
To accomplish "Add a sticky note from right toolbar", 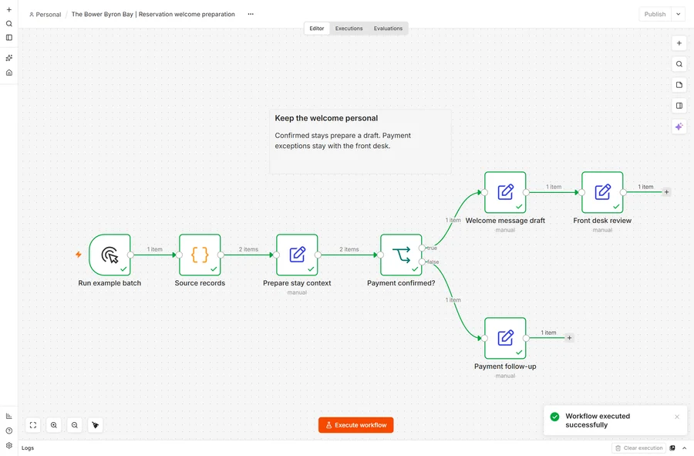I will pyautogui.click(x=679, y=85).
